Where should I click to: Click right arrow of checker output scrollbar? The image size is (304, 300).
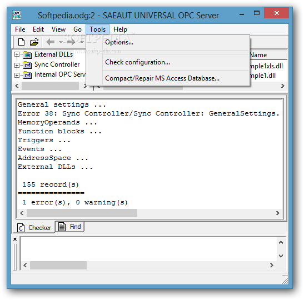pos(278,213)
